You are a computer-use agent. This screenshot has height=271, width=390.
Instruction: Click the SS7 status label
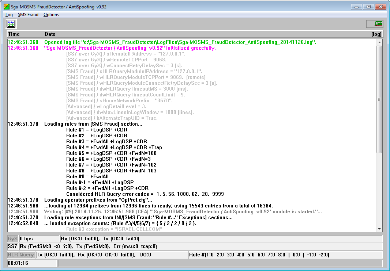click(12, 247)
